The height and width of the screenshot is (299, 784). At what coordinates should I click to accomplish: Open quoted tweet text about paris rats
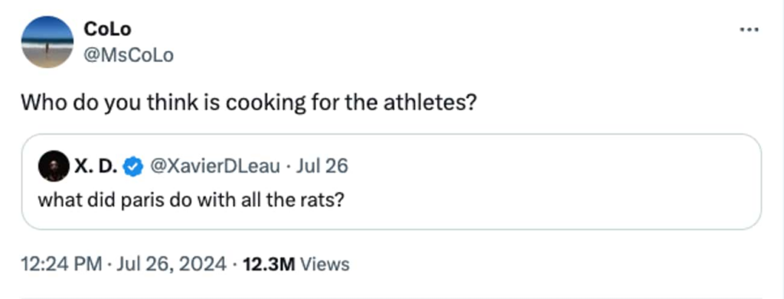coord(191,200)
